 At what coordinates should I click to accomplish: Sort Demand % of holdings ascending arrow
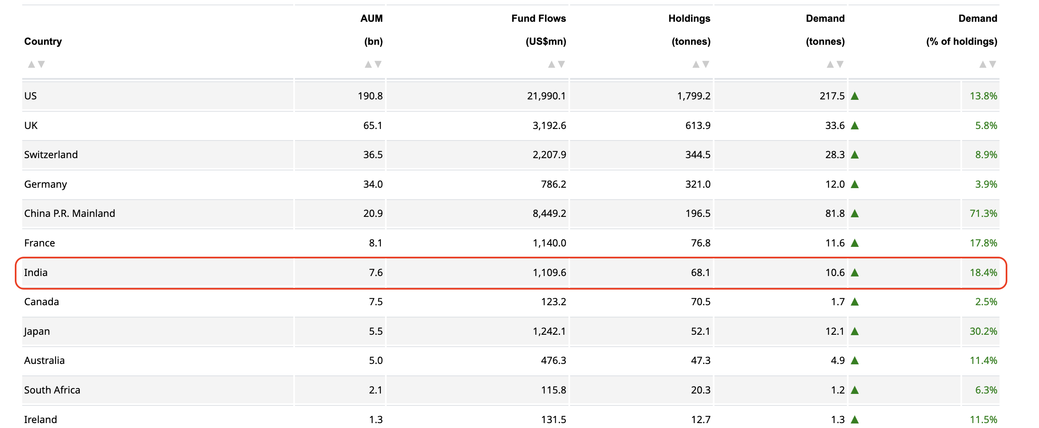click(983, 64)
